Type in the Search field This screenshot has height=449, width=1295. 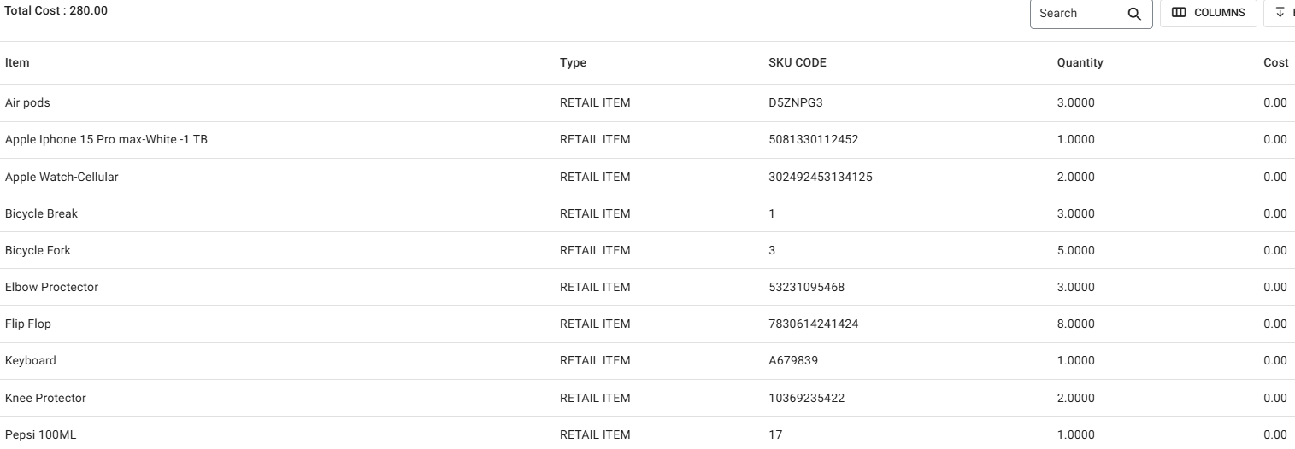(1079, 14)
